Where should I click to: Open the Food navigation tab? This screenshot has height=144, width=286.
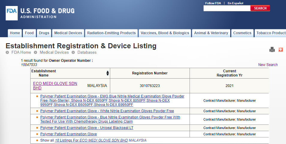pyautogui.click(x=29, y=33)
